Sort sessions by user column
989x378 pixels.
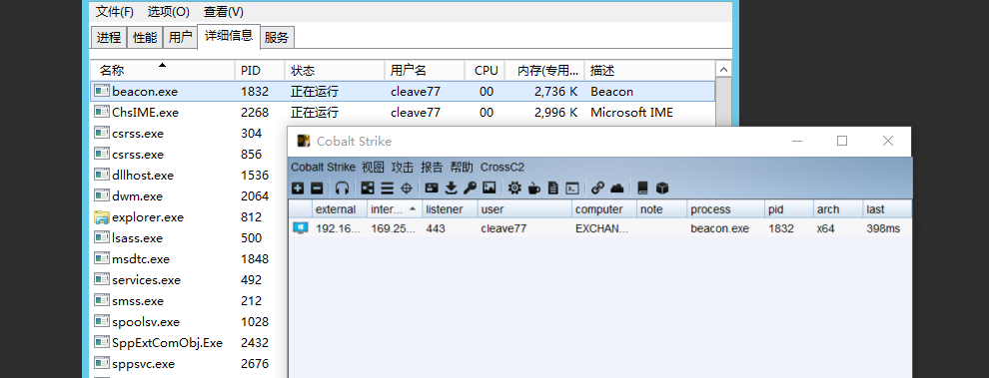(524, 209)
